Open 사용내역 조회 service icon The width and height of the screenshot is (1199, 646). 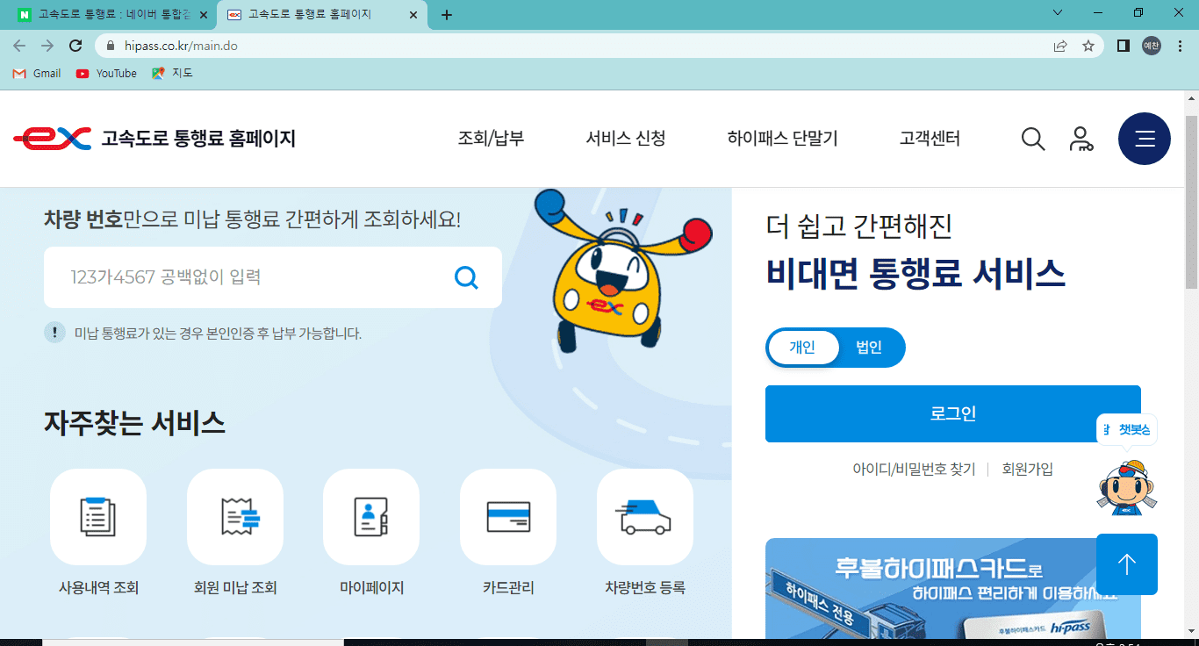click(98, 517)
